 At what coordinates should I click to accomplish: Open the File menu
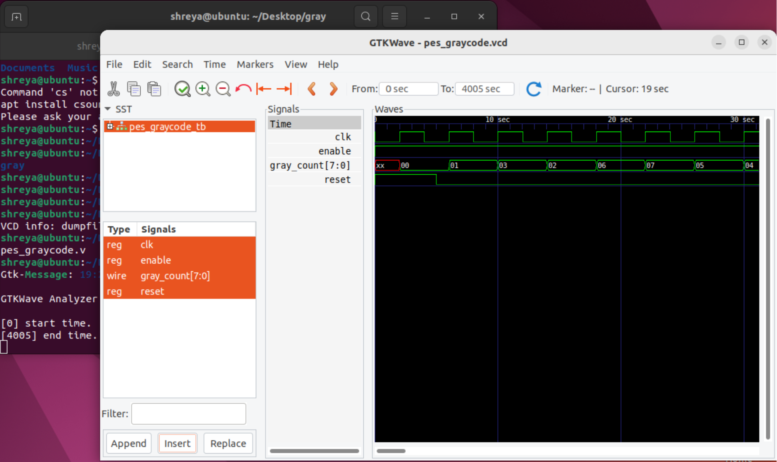coord(114,64)
